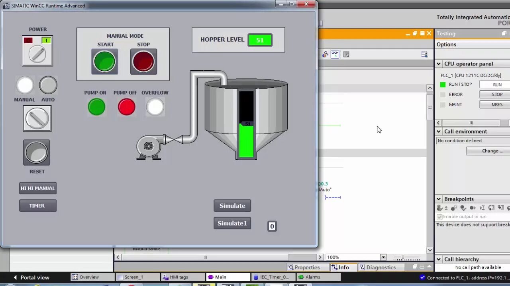Push the red manual STOP button
510x286 pixels.
click(x=143, y=62)
